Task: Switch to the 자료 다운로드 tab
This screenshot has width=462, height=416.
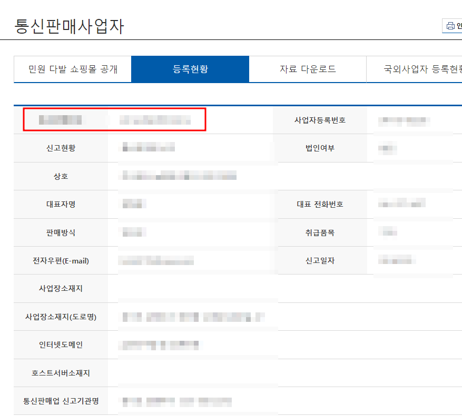Action: [308, 69]
